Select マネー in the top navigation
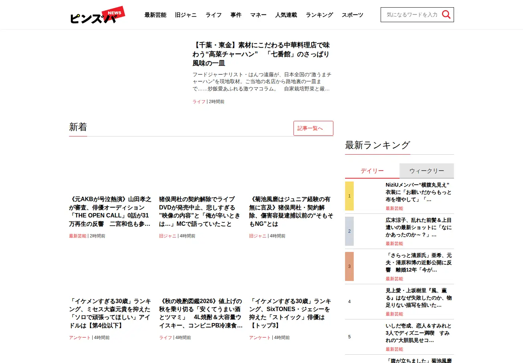Screen dimensions: 523x363 click(x=258, y=15)
